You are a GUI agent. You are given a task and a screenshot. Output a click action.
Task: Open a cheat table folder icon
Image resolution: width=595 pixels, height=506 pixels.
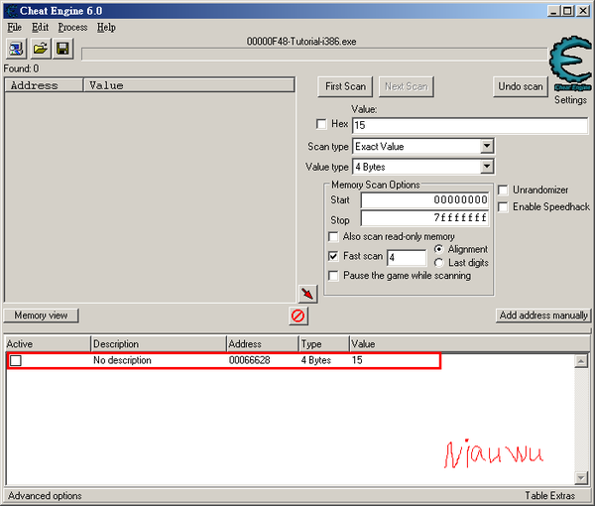tap(41, 49)
